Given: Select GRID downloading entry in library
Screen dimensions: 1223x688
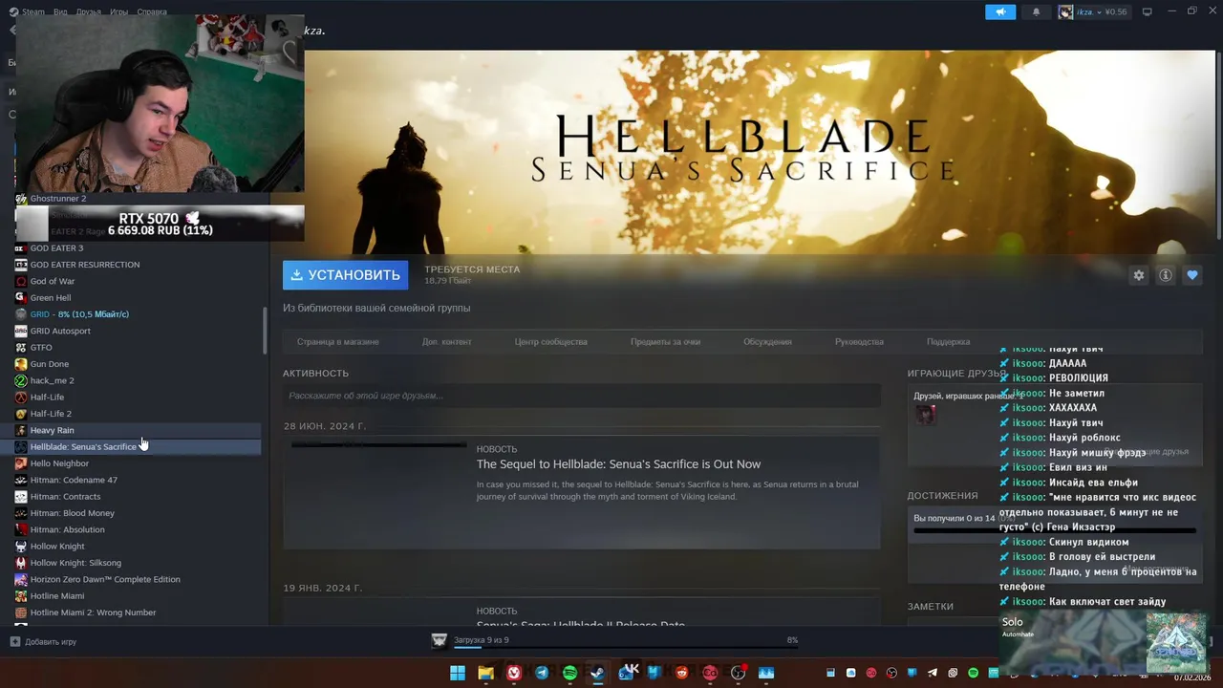Looking at the screenshot, I should pyautogui.click(x=79, y=314).
